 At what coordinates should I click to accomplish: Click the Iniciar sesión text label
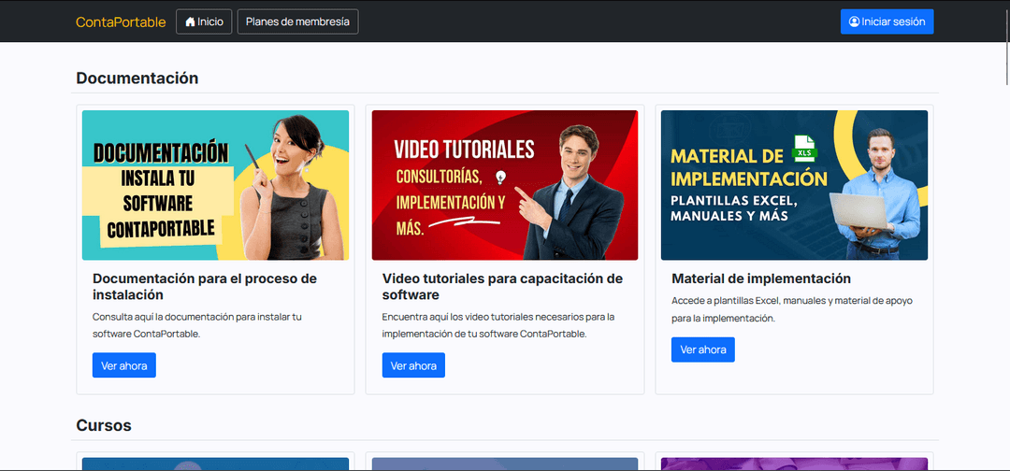893,21
